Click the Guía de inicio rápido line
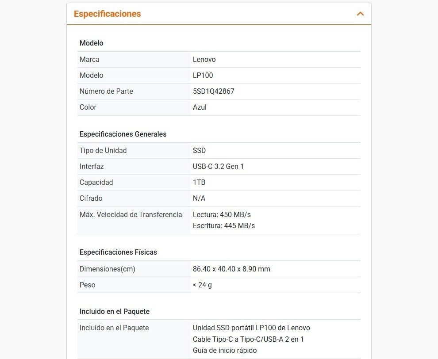This screenshot has width=438, height=359. coord(224,350)
